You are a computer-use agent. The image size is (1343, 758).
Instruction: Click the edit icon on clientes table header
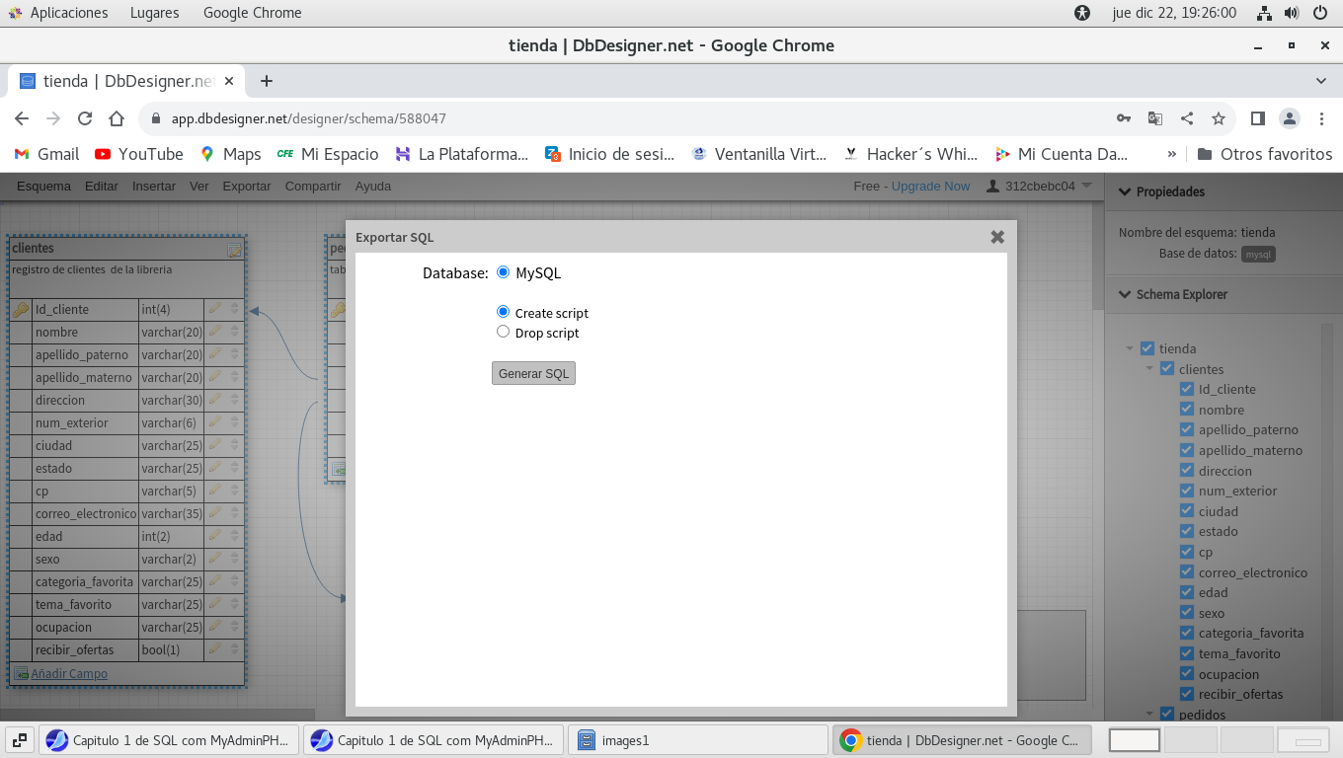[x=234, y=251]
